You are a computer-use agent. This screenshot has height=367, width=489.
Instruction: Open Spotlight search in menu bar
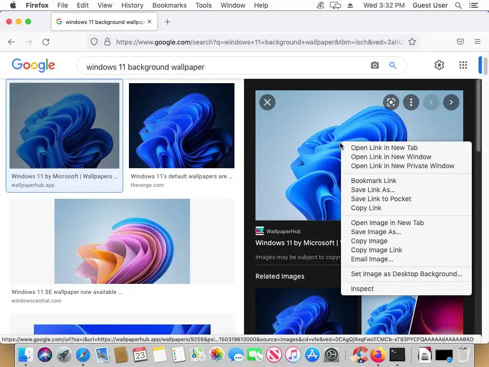tap(458, 5)
